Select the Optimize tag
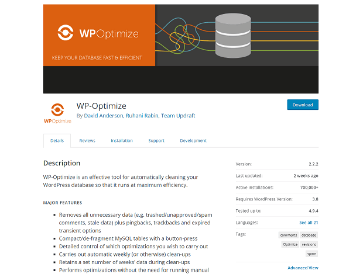Image resolution: width=363 pixels, height=274 pixels. (290, 244)
